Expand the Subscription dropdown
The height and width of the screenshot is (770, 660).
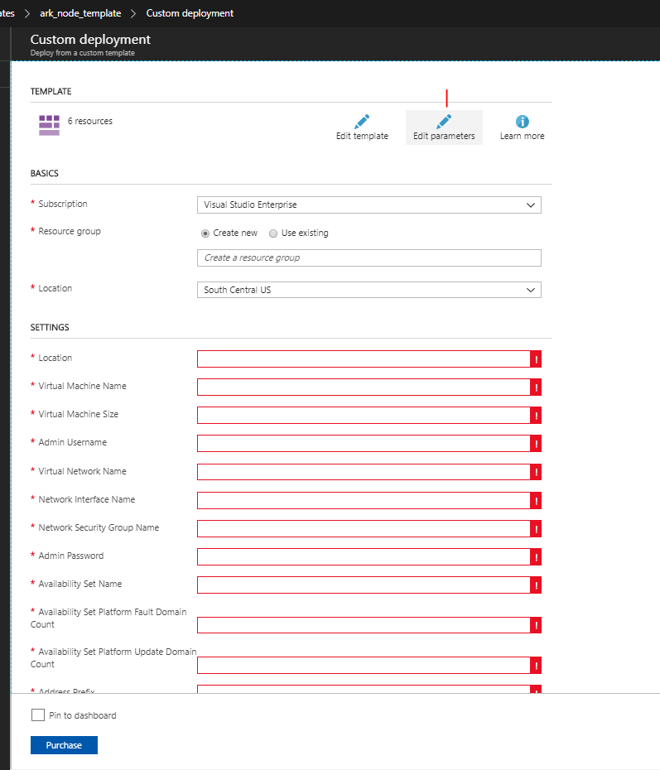[x=369, y=205]
